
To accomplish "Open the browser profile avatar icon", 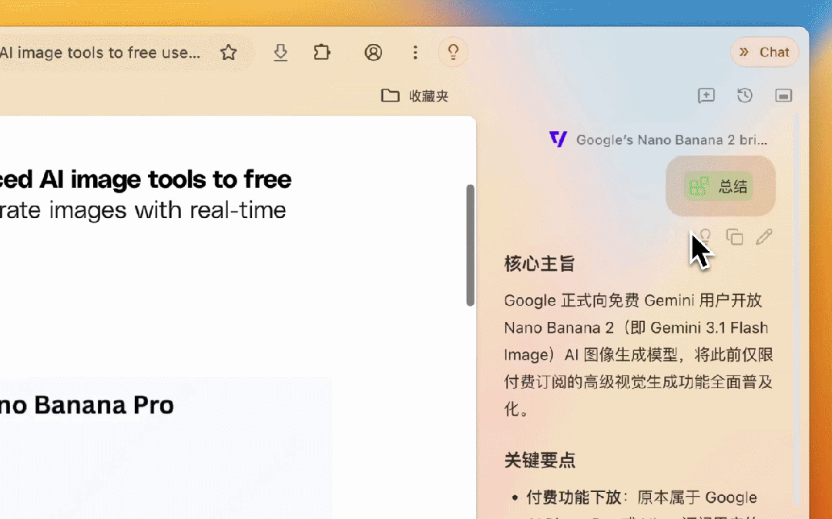I will click(x=373, y=52).
